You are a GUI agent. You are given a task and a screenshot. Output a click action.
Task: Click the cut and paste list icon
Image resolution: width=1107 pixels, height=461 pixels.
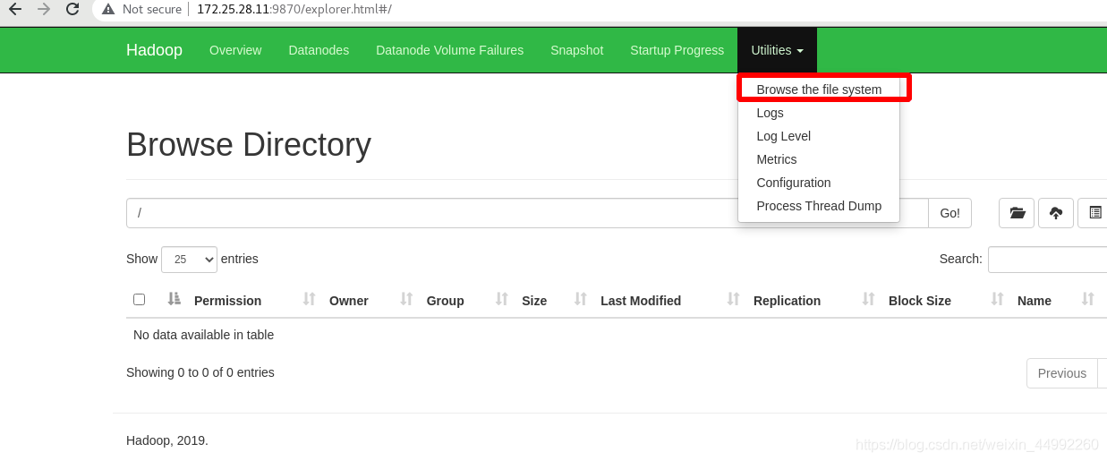(x=1094, y=213)
